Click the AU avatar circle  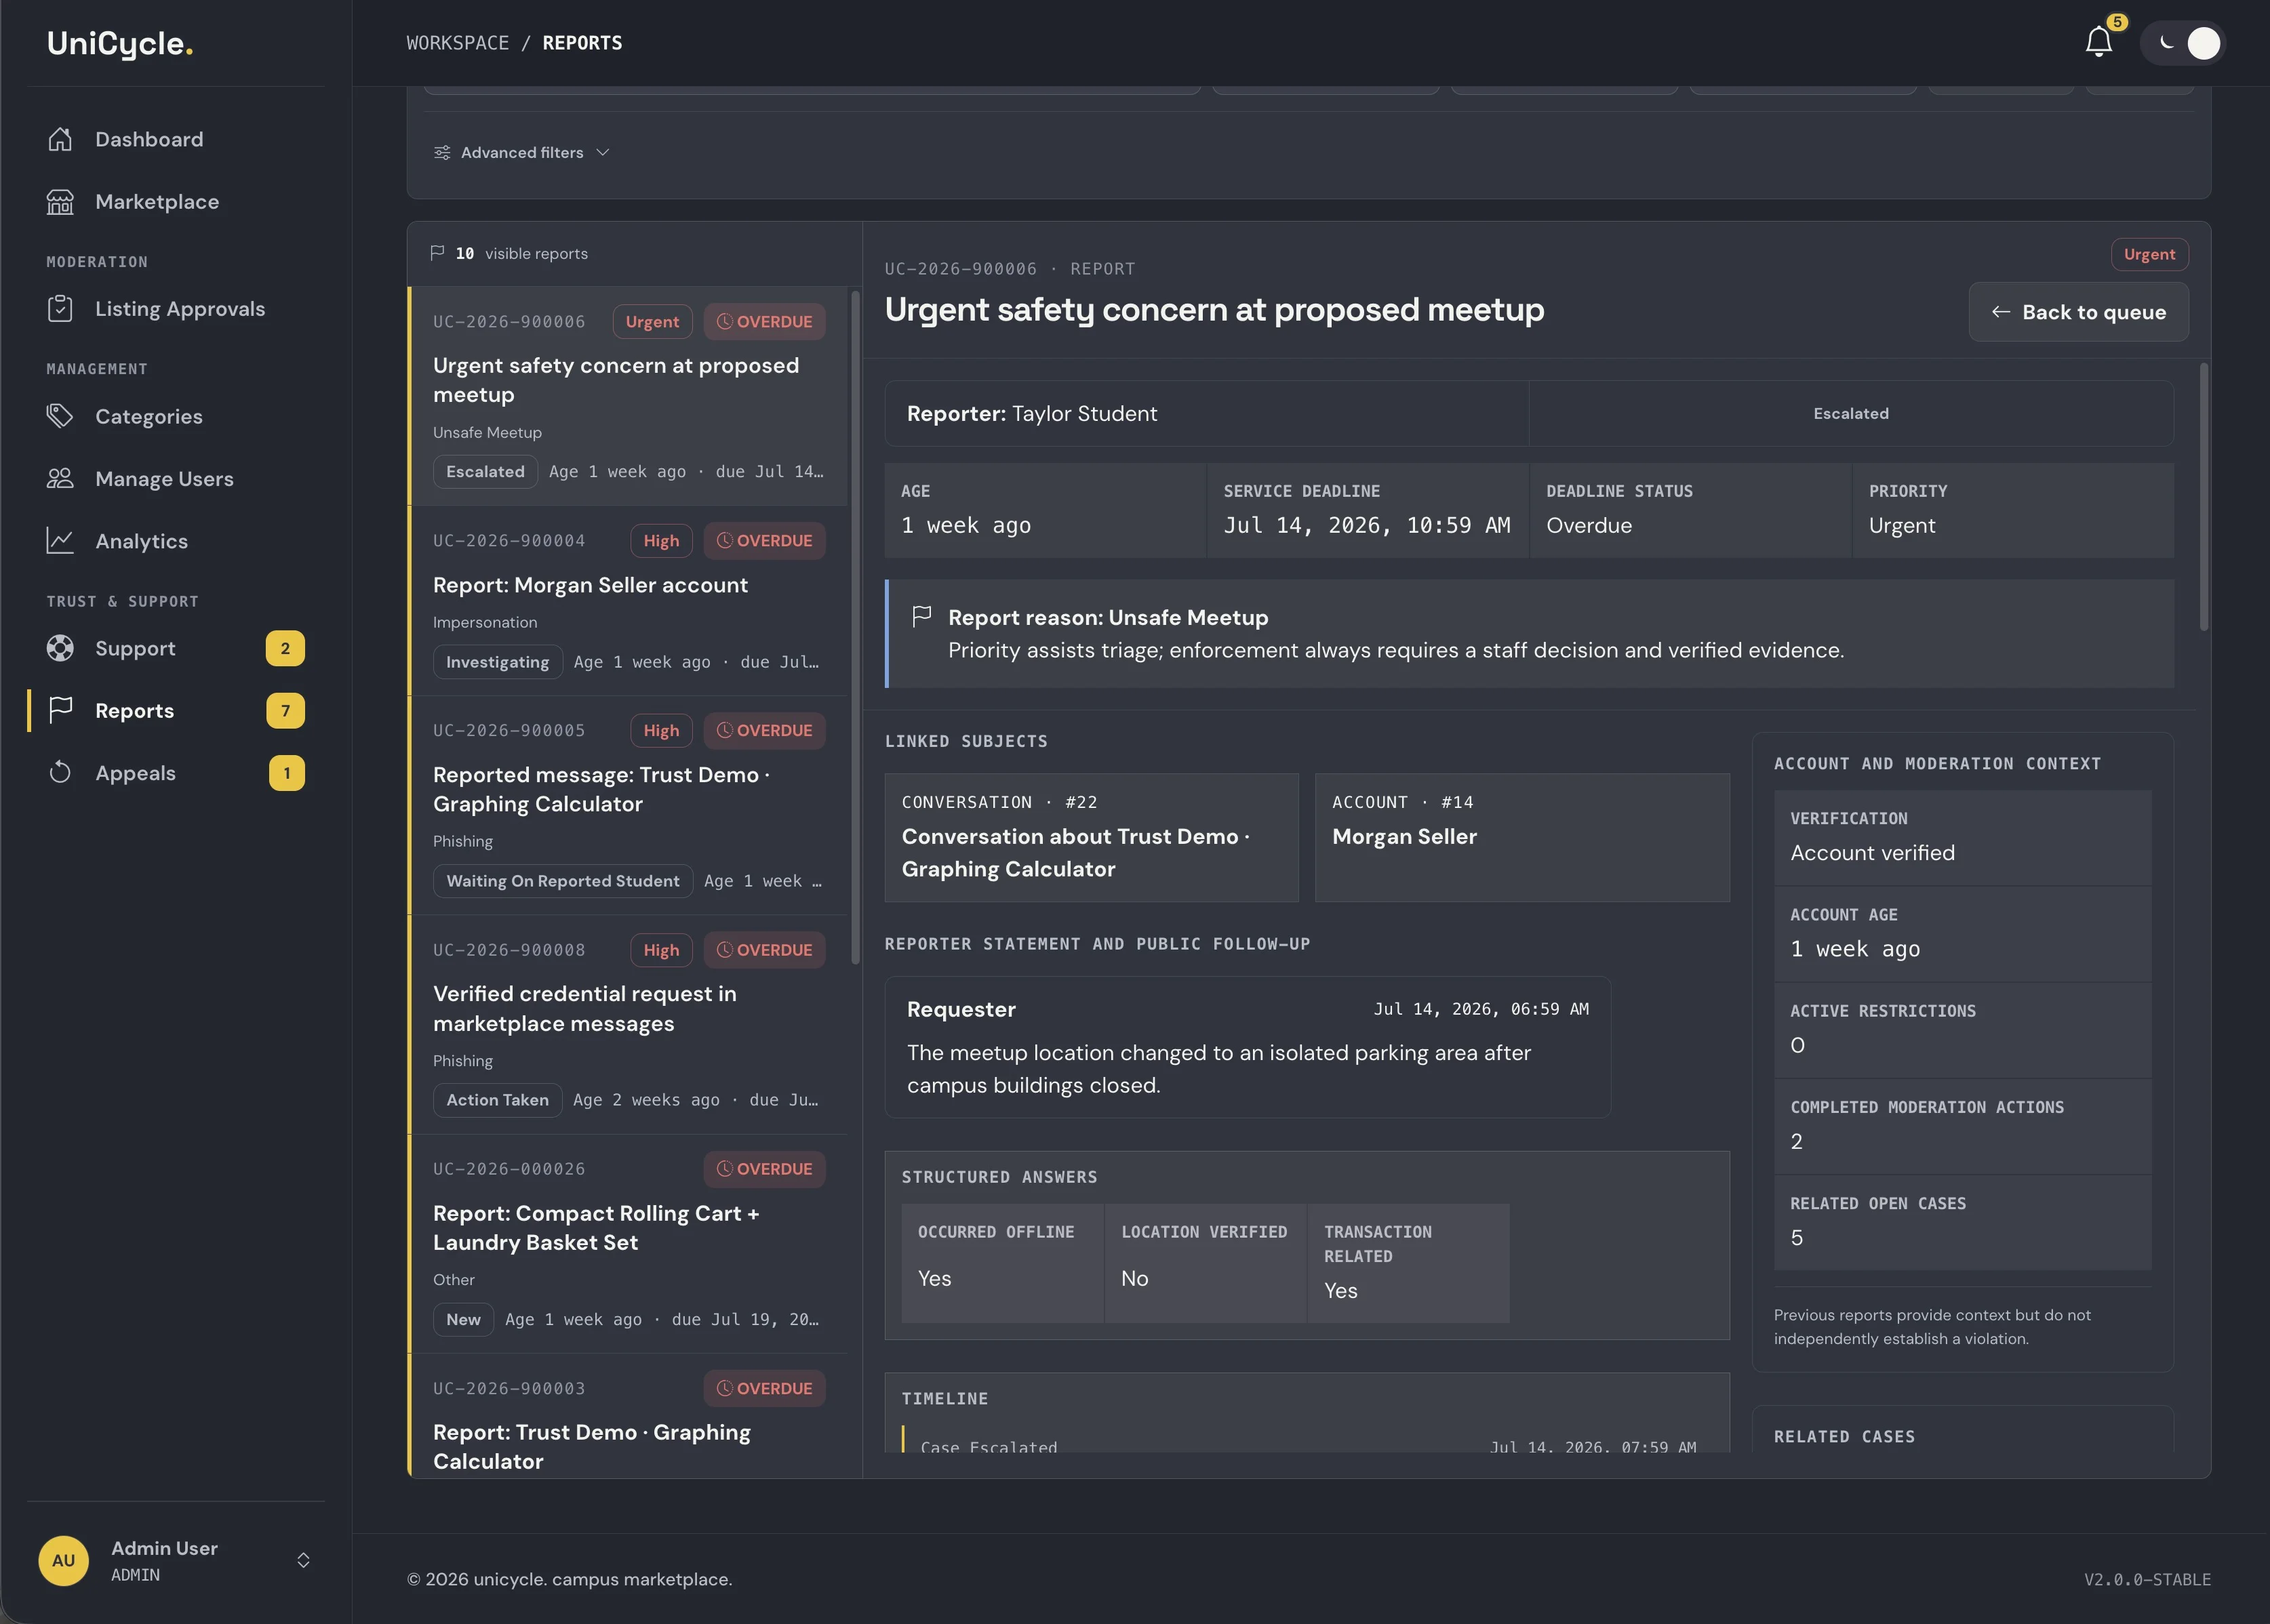63,1560
